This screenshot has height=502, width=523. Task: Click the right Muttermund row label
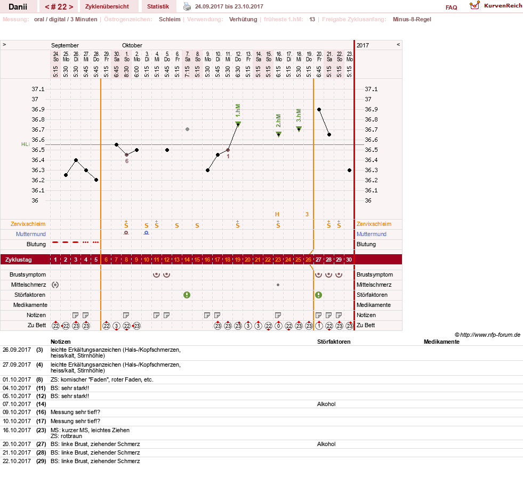click(371, 234)
